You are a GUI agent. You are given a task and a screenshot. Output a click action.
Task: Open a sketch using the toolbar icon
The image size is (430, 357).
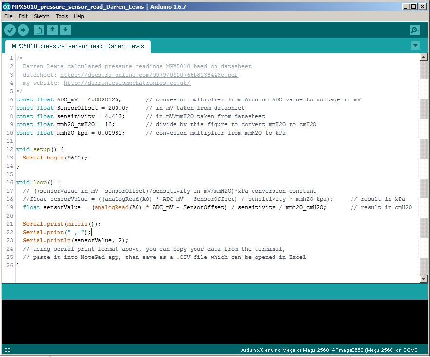(x=52, y=30)
